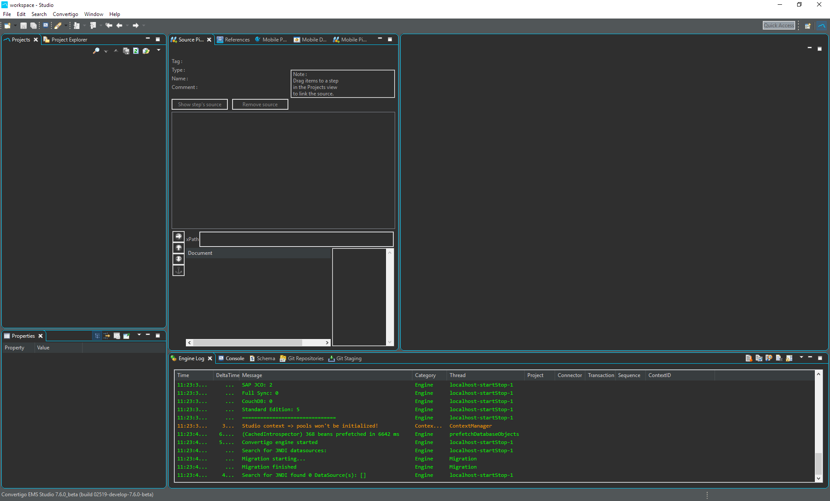Click the Open Perspective icon next to Quick Access
Image resolution: width=830 pixels, height=501 pixels.
[x=807, y=25]
